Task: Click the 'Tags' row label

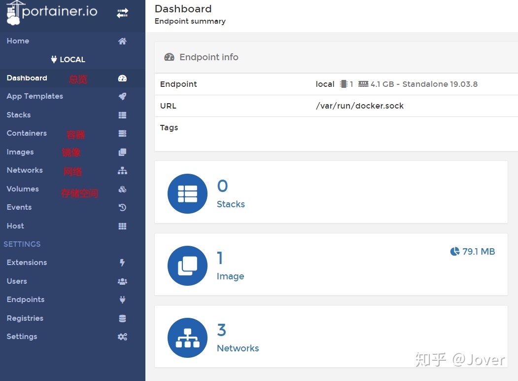Action: pos(169,128)
